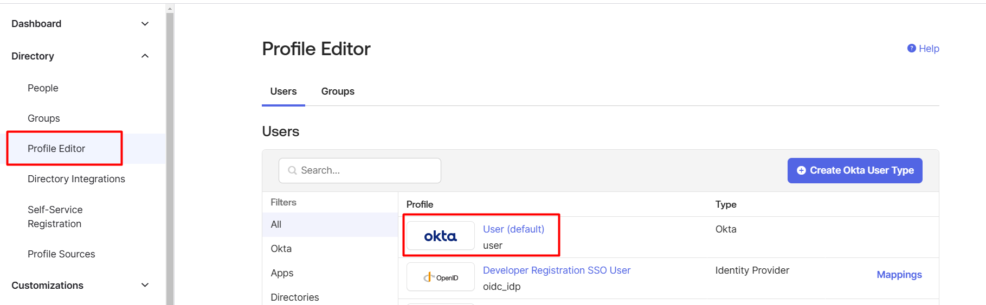
Task: Click Create Okta User Type button
Action: tap(855, 170)
